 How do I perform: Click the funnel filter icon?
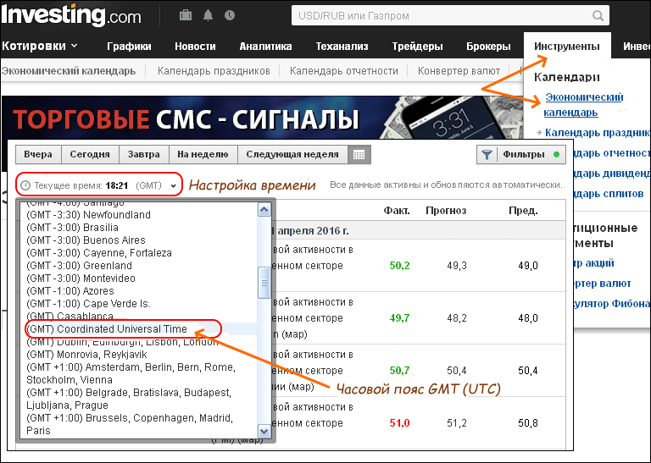click(x=487, y=155)
